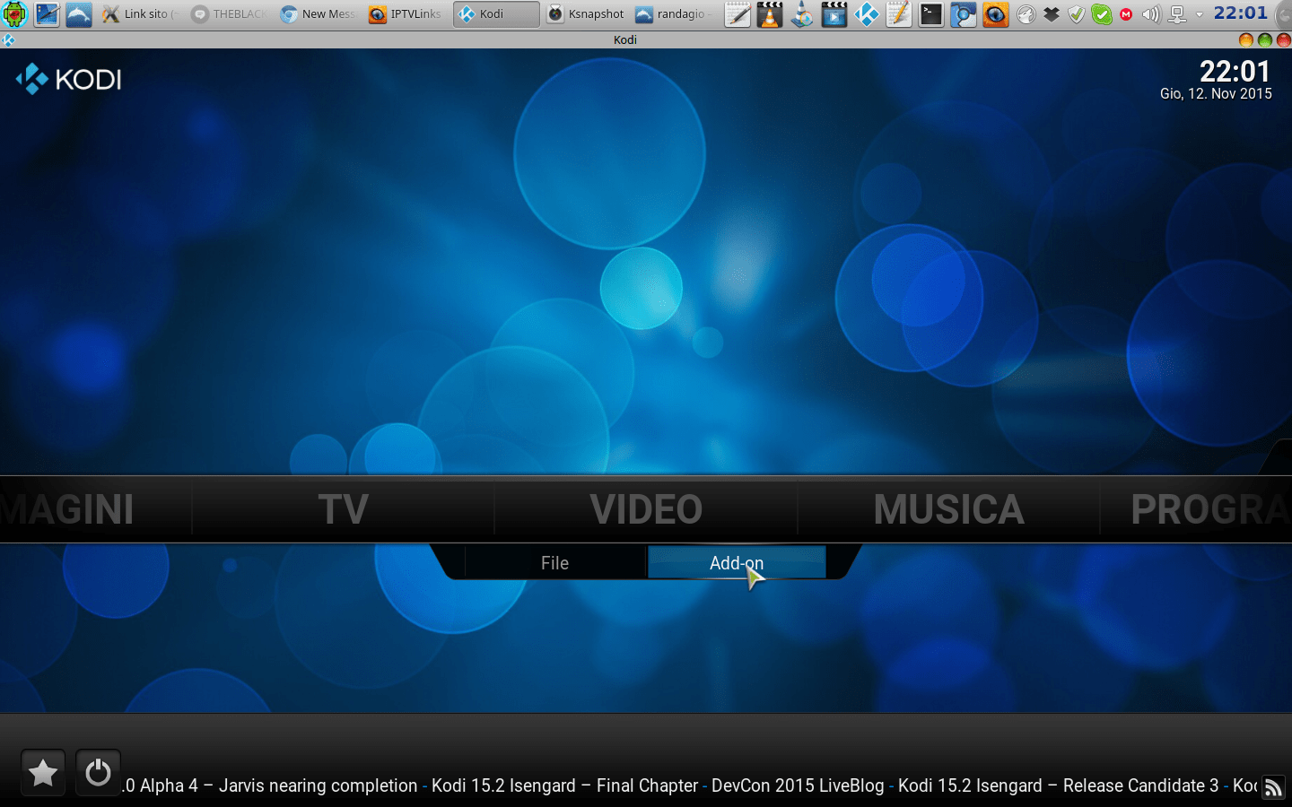Launch the cone and disc icon after VLC

(x=802, y=13)
